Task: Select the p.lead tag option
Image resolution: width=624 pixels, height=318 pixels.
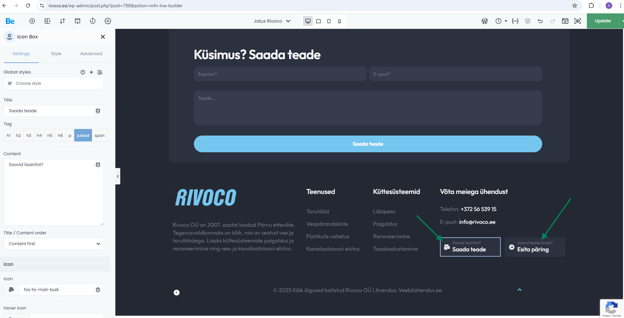Action: click(x=83, y=136)
